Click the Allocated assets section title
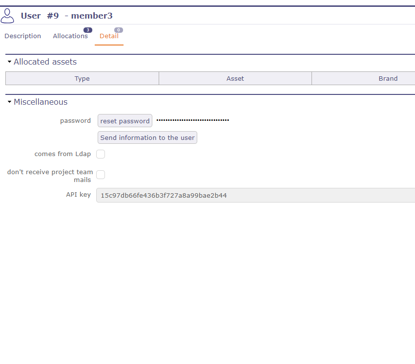This screenshot has width=415, height=364. tap(45, 62)
